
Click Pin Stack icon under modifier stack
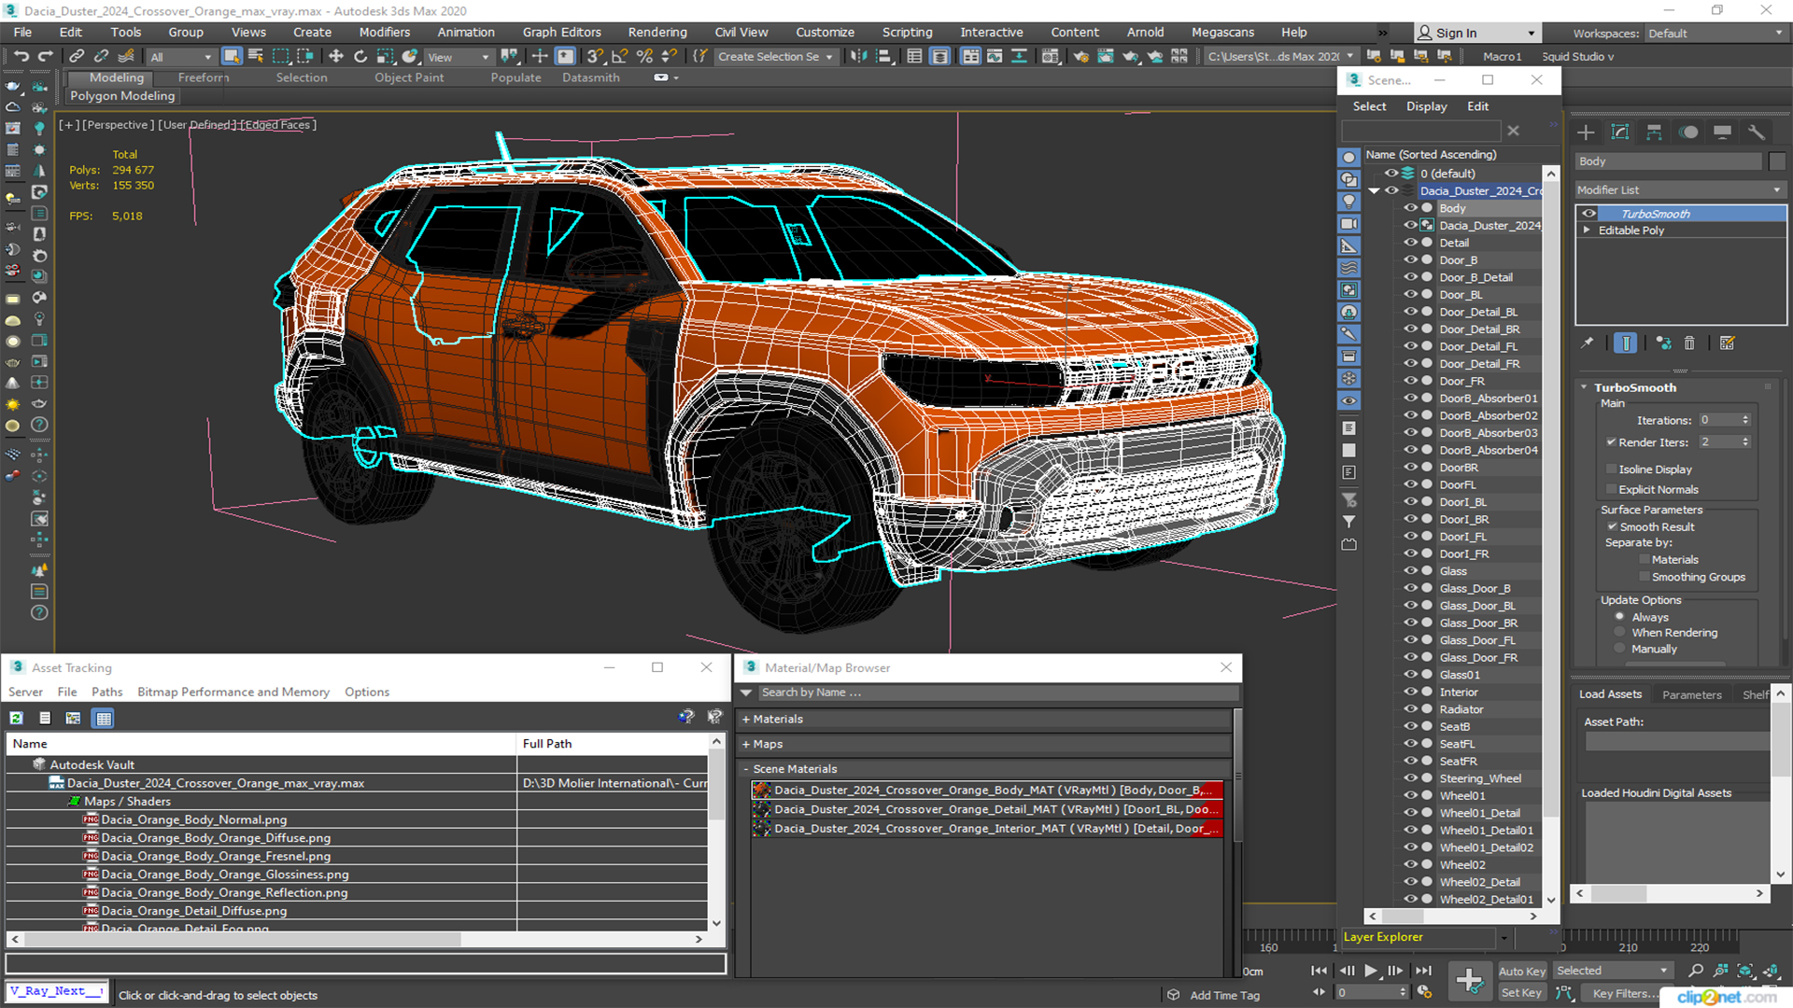pos(1588,343)
